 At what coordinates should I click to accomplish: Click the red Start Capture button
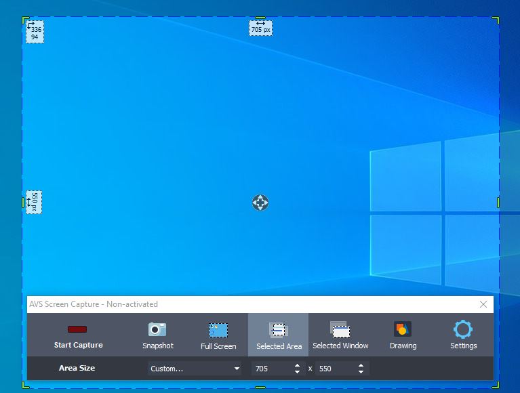[78, 335]
